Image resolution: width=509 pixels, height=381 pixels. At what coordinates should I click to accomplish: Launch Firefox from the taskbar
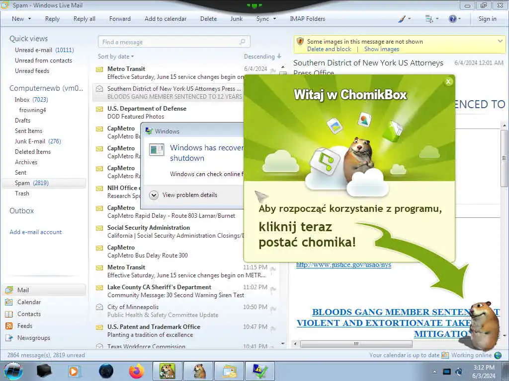coord(136,371)
